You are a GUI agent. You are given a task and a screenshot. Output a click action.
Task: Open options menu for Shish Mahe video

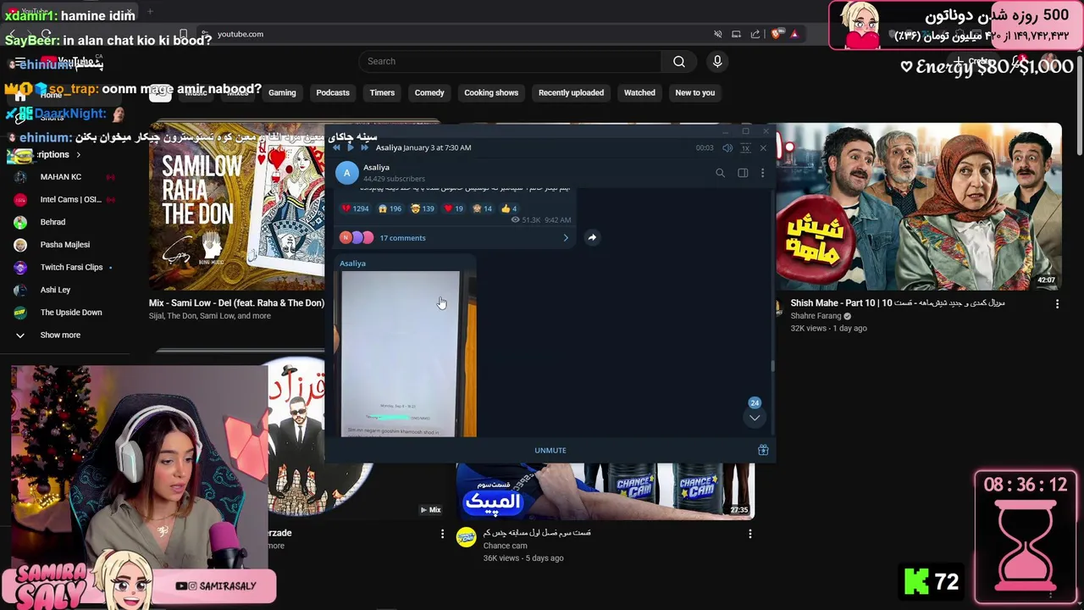click(x=1057, y=304)
